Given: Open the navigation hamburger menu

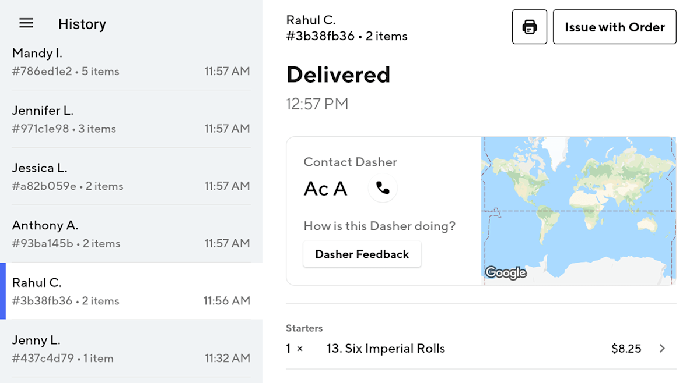Looking at the screenshot, I should click(x=26, y=23).
